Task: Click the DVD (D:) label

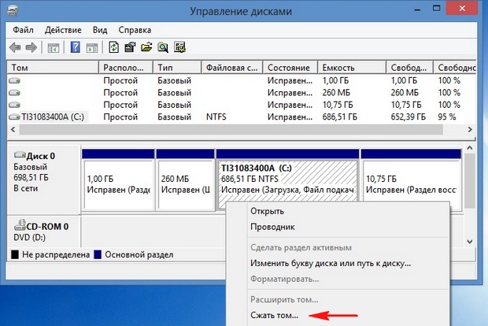Action: pos(30,238)
